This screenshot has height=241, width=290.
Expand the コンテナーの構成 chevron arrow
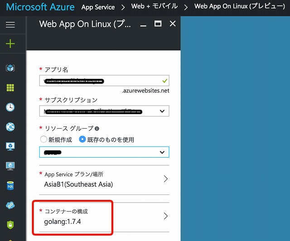coord(165,216)
